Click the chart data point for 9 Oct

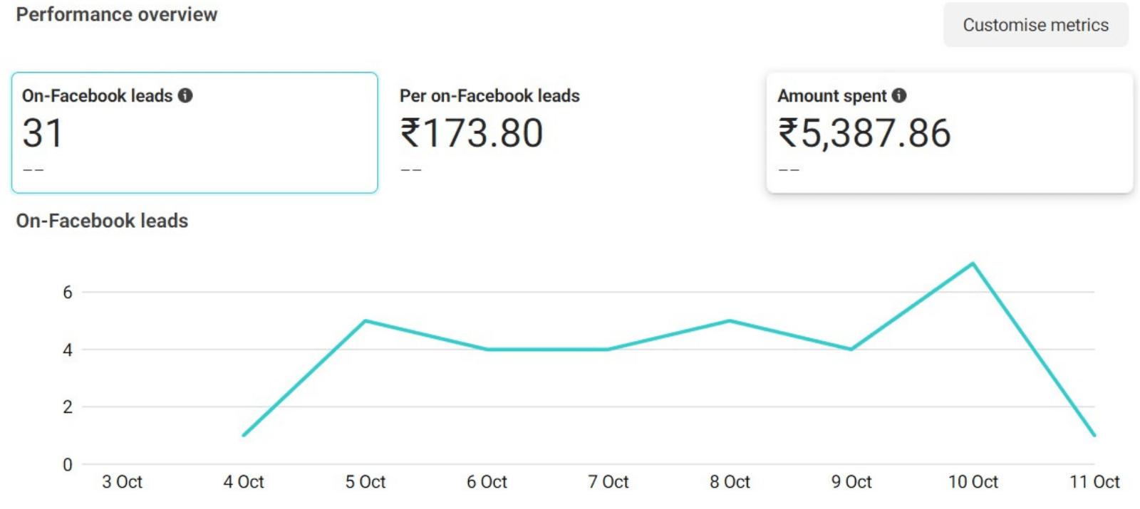pyautogui.click(x=851, y=350)
